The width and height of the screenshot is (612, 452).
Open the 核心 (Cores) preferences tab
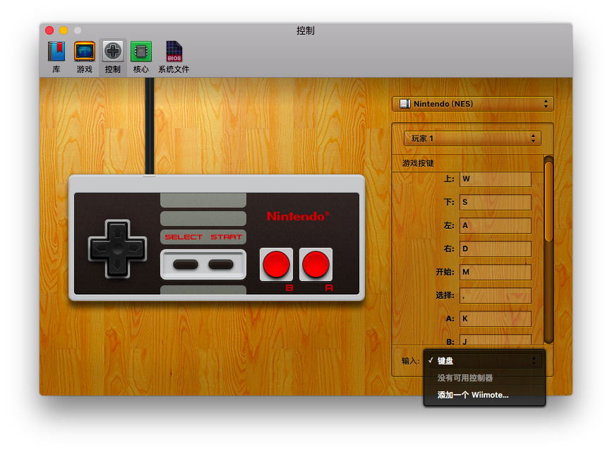141,57
